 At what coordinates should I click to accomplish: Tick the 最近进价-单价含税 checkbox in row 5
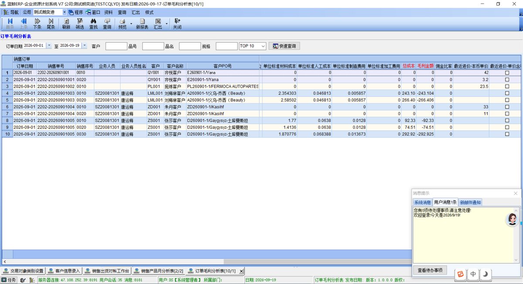[x=507, y=100]
